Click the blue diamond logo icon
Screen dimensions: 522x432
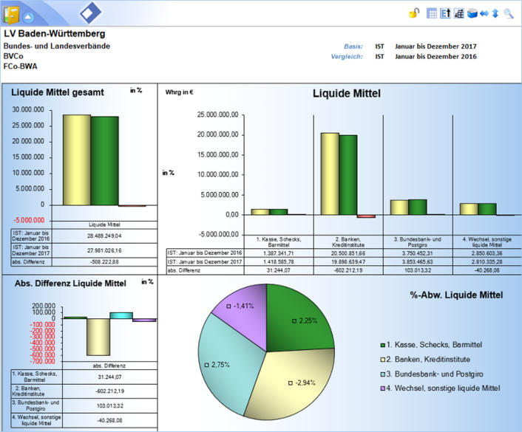tap(91, 13)
